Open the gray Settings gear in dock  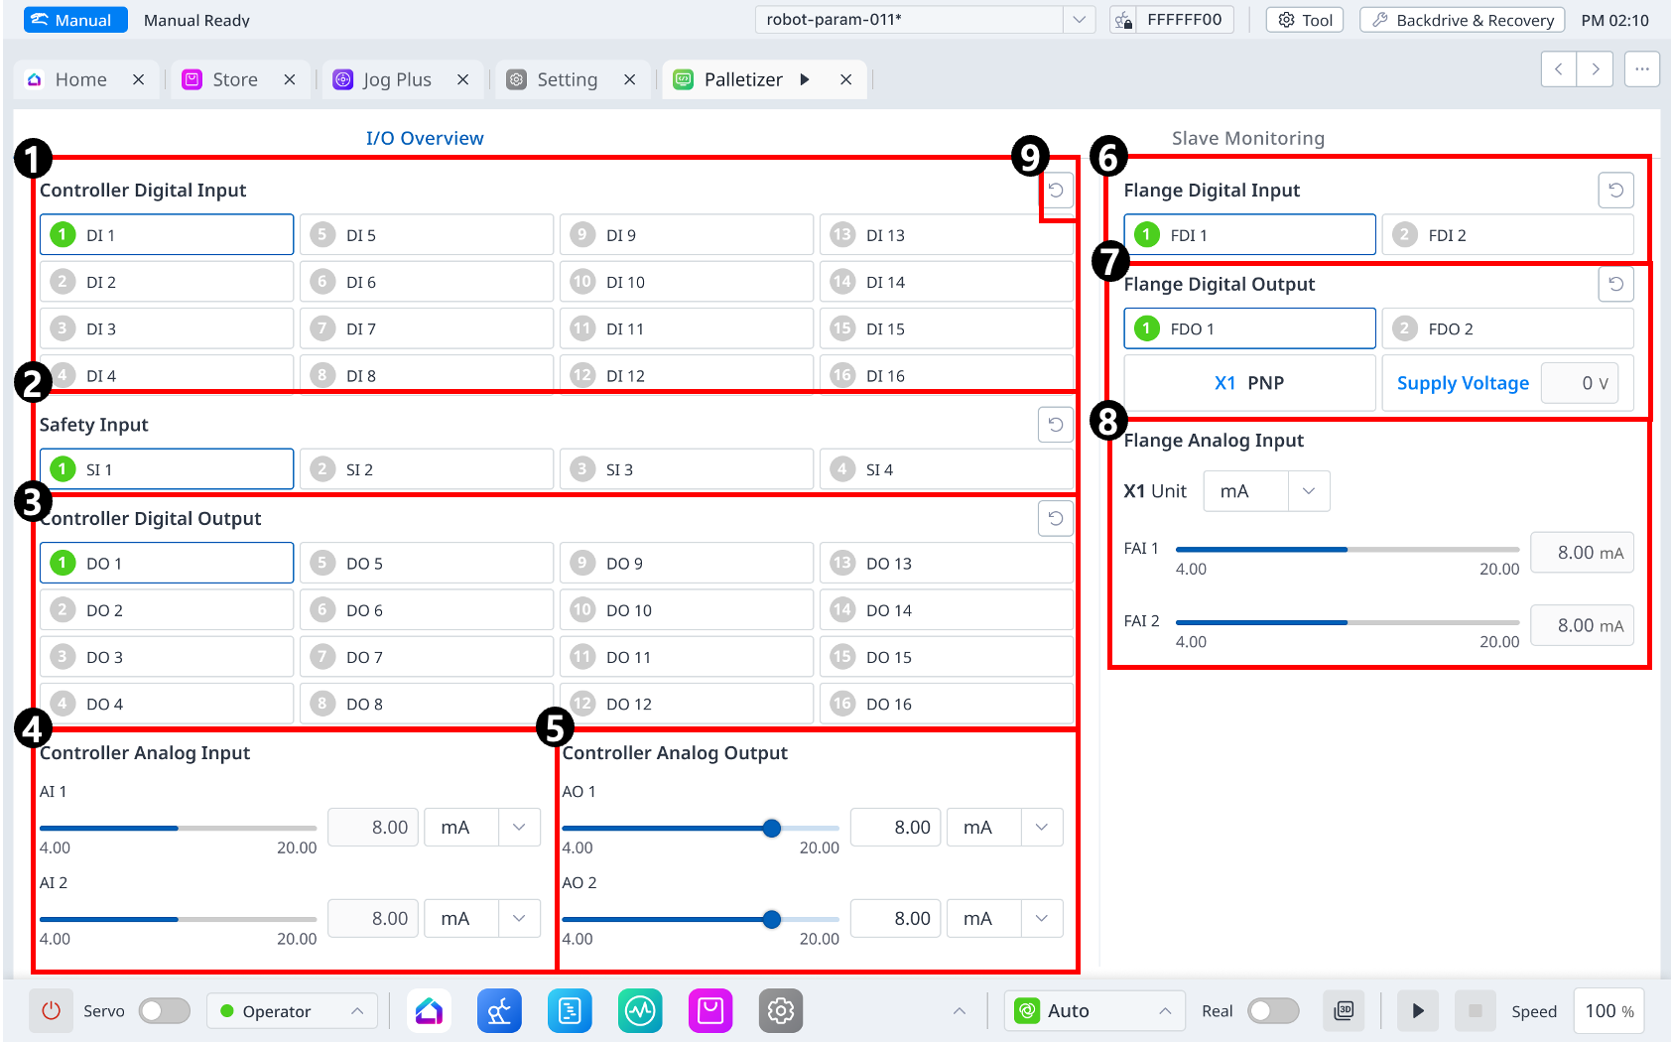click(781, 1011)
